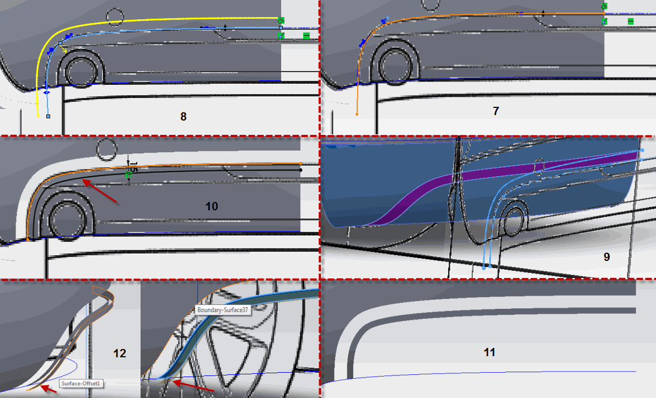Screen dimensions: 656x398
Task: Select the 15 dimension text in panel 10
Action: click(x=131, y=166)
